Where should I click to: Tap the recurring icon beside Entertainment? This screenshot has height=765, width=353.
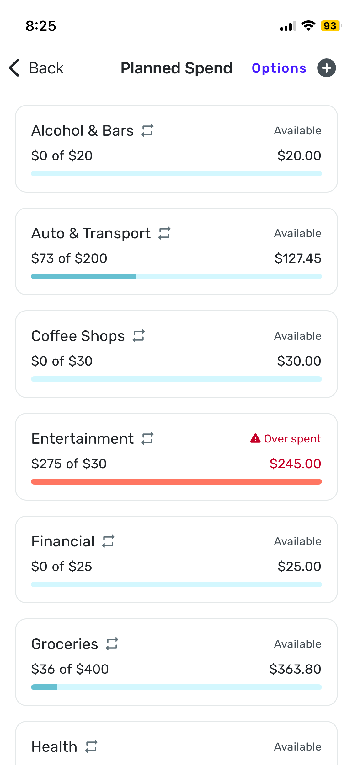(x=147, y=438)
